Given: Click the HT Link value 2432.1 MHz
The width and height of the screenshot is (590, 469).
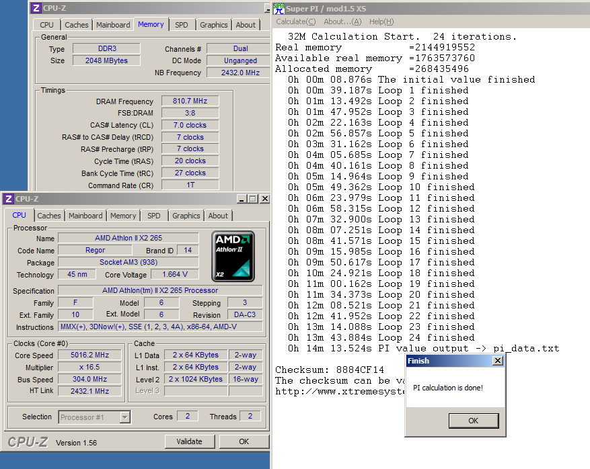Looking at the screenshot, I should pyautogui.click(x=89, y=391).
